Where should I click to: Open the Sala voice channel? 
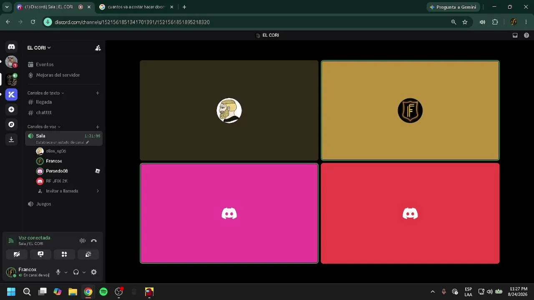(x=64, y=139)
